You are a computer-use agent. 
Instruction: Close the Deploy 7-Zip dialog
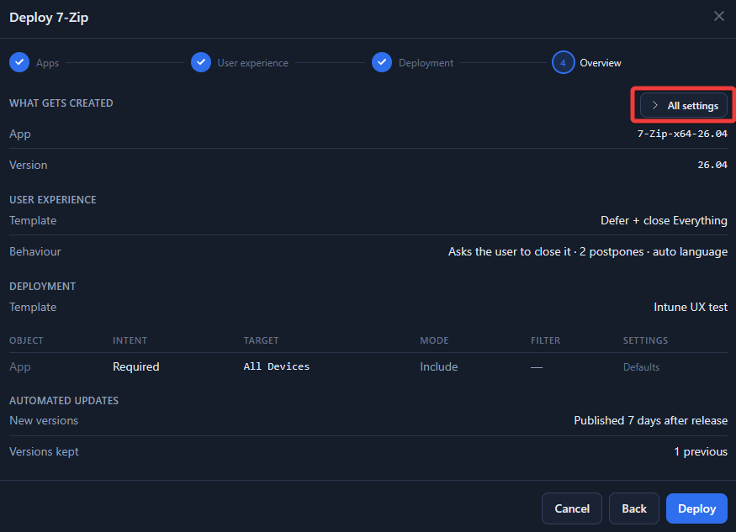(x=718, y=17)
